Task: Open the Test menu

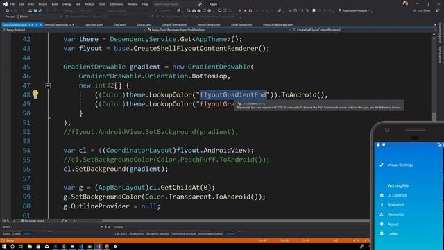Action: pyautogui.click(x=78, y=4)
